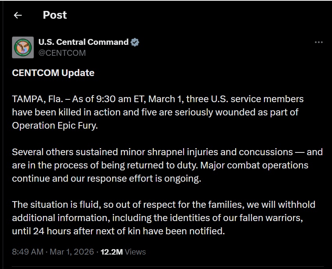Click the 12.2M view count number

pos(112,252)
